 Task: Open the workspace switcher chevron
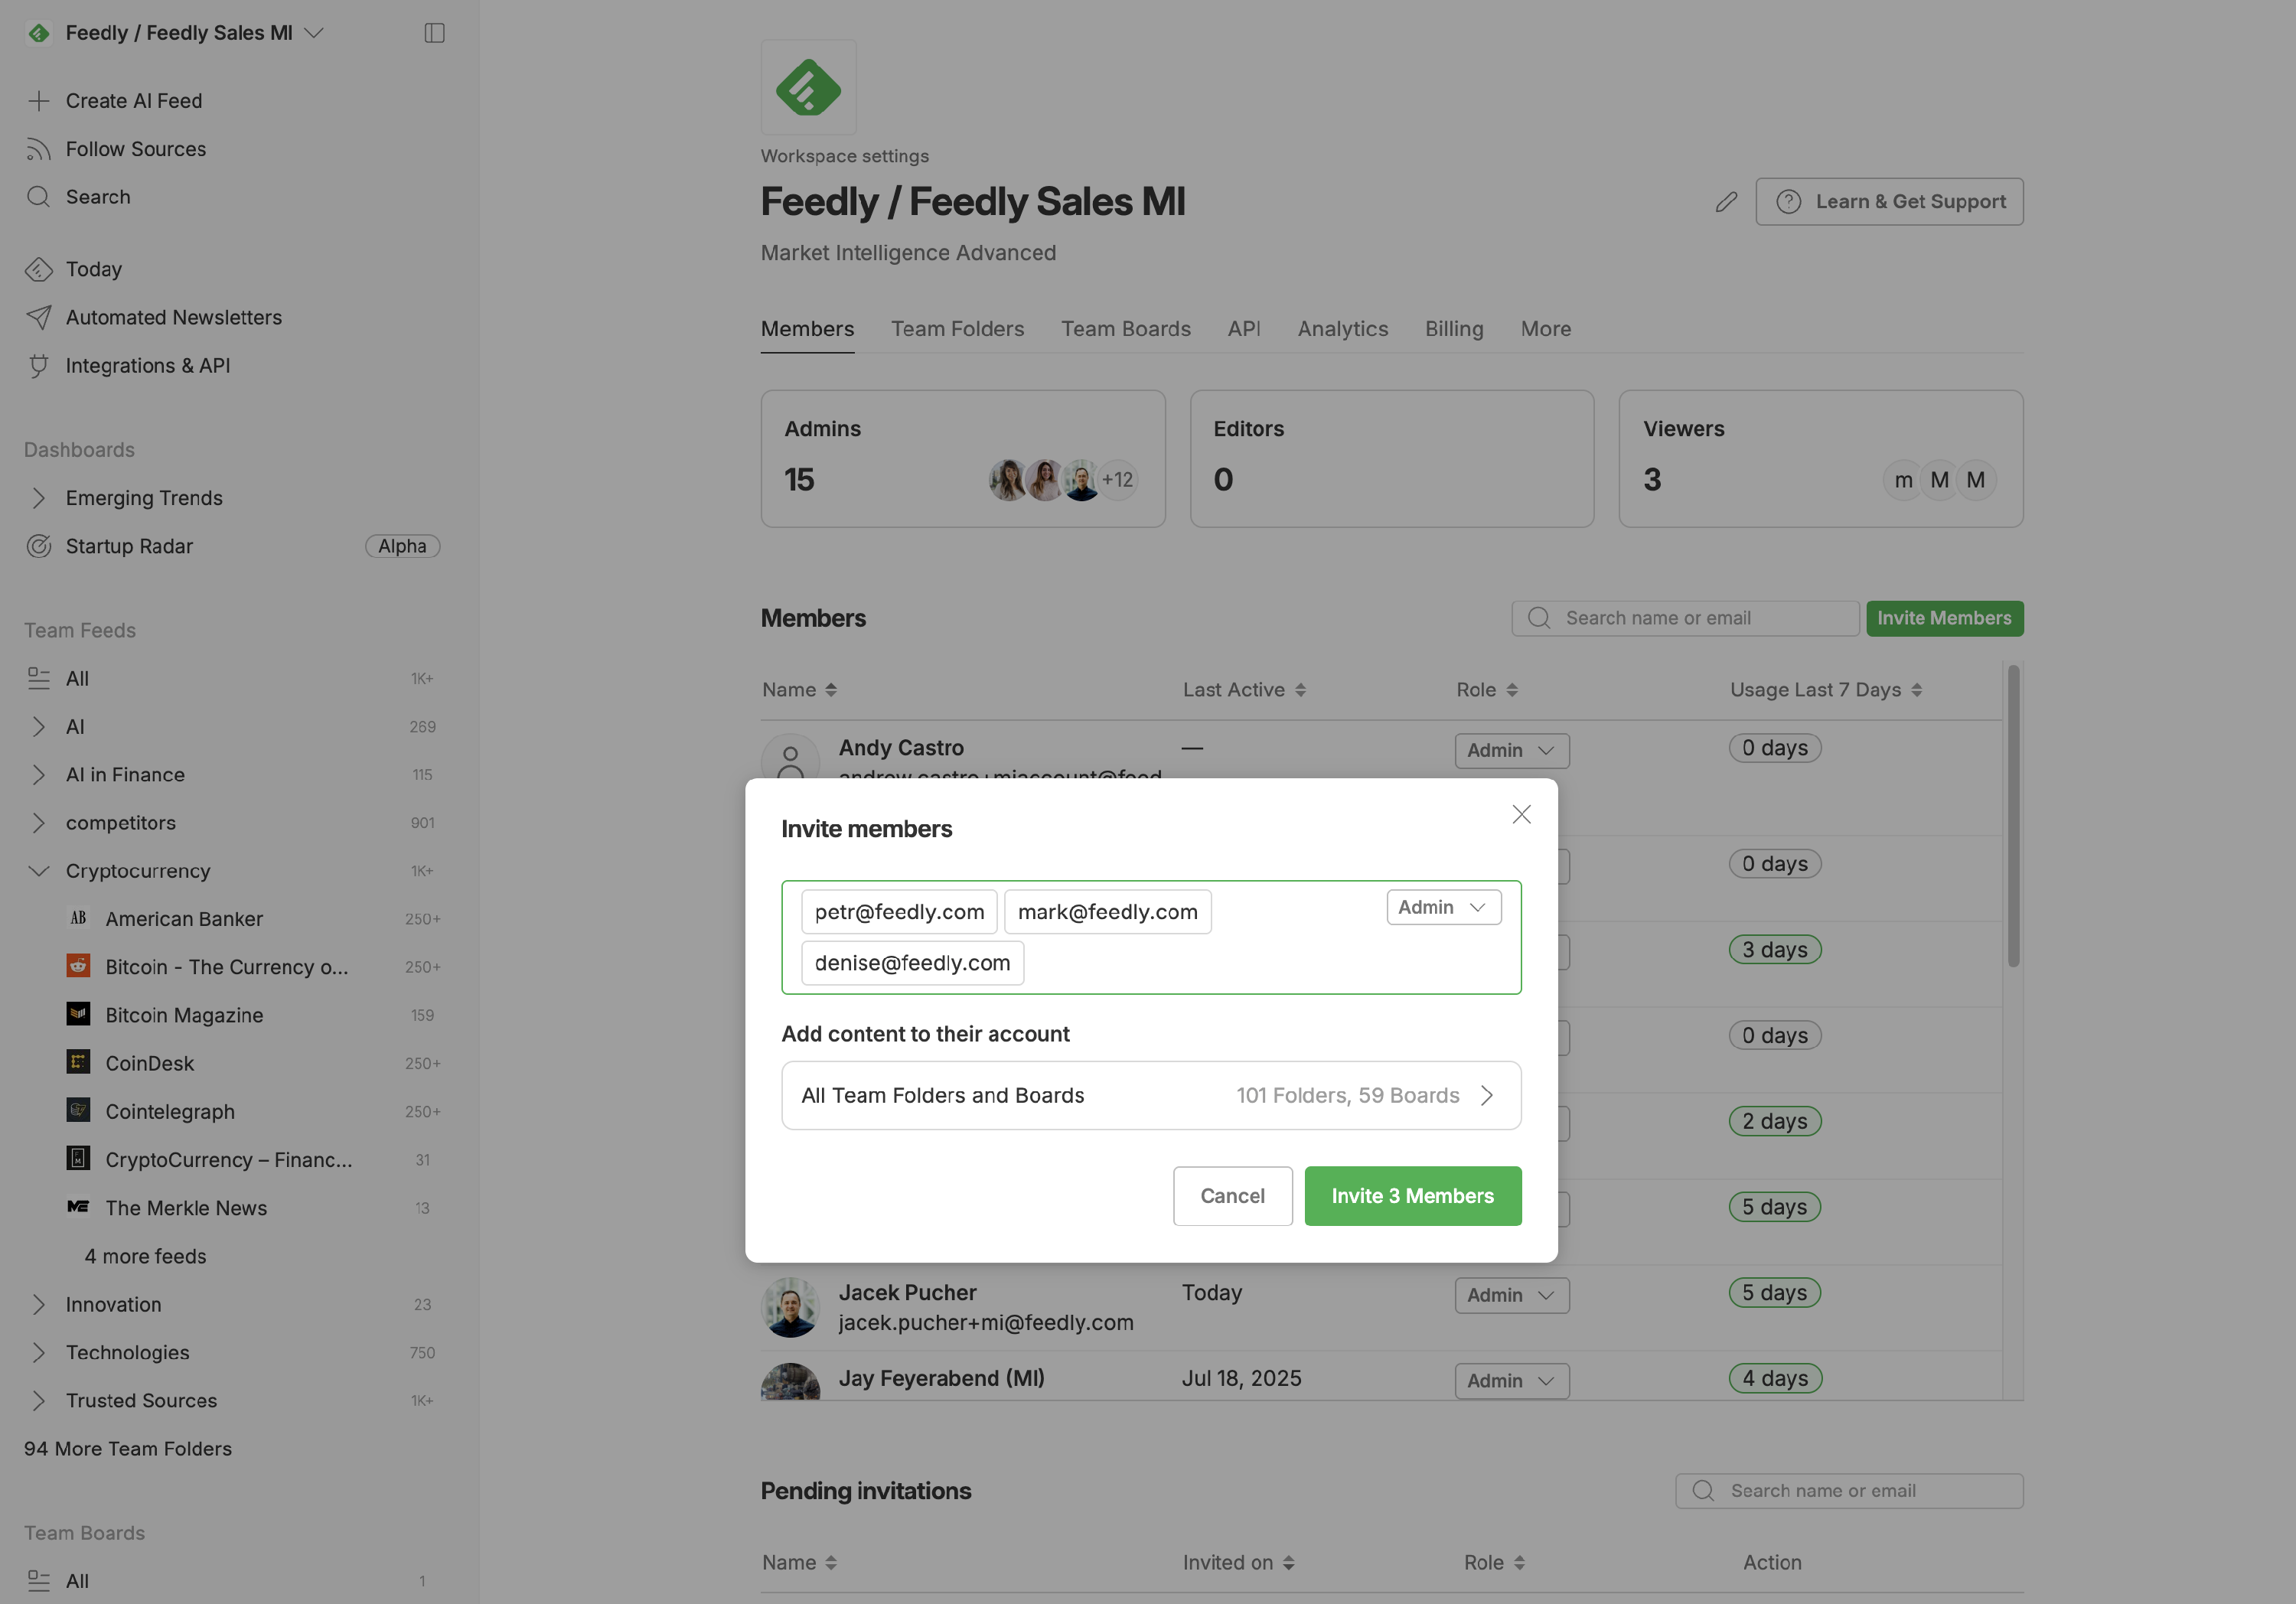point(314,33)
